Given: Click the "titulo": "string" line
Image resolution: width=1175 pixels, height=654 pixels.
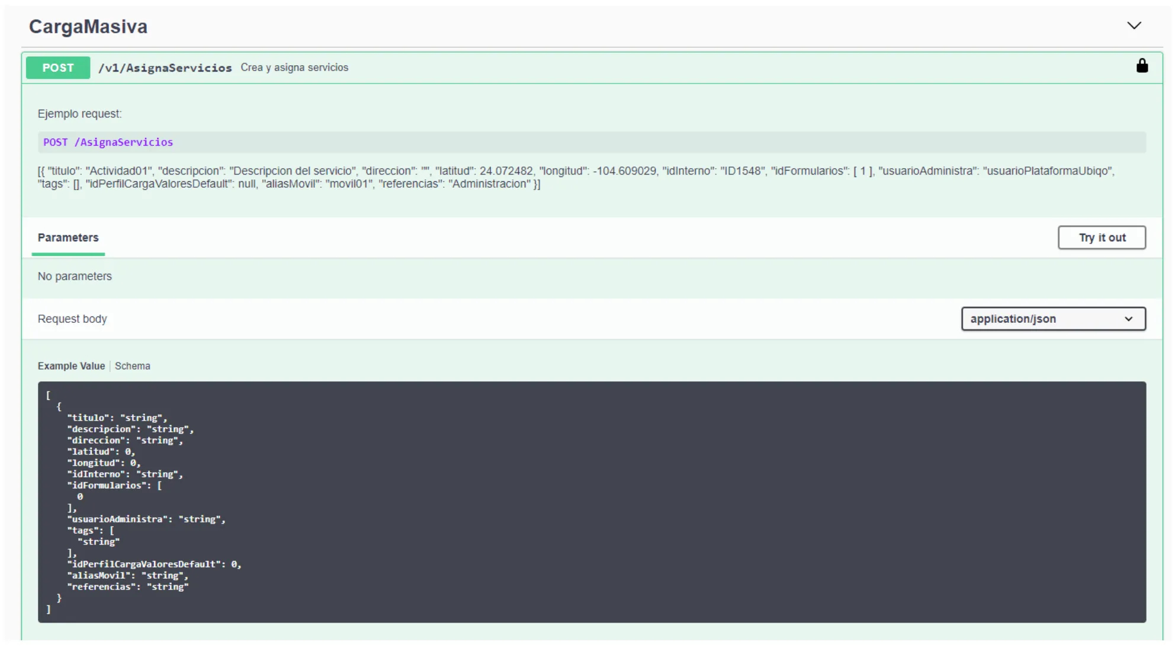Looking at the screenshot, I should point(117,418).
